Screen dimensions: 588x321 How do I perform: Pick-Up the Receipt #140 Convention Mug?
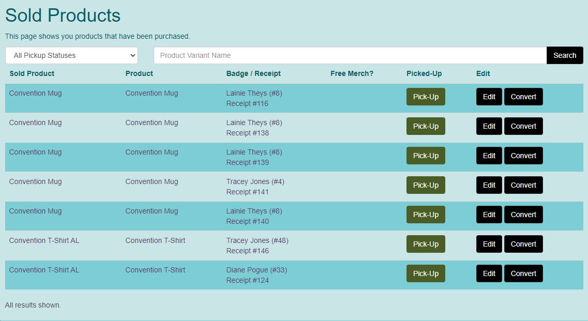pos(426,215)
